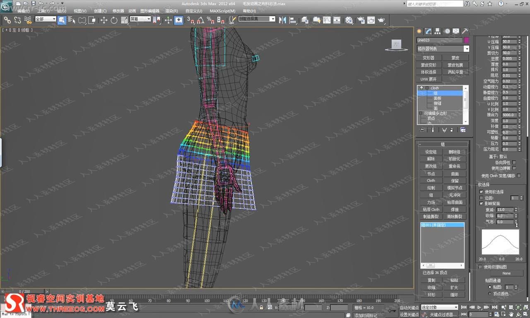Image resolution: width=530 pixels, height=318 pixels.
Task: Toggle Angle Snap icon
Action: tap(200, 20)
